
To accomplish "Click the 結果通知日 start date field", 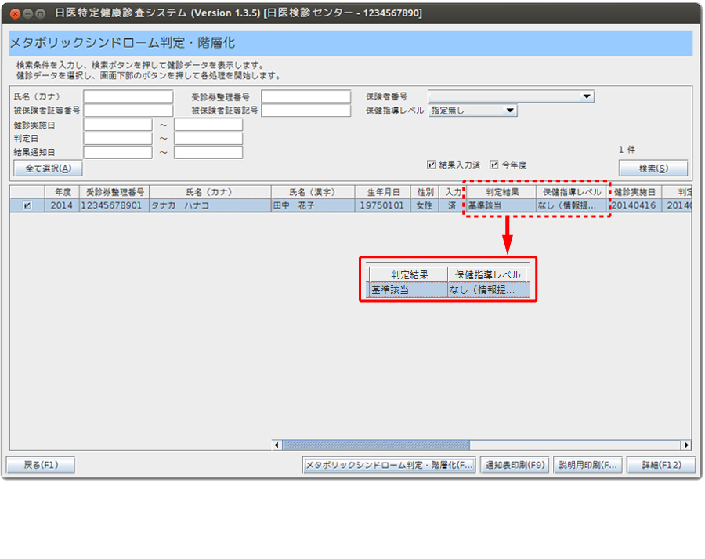I will [x=117, y=153].
